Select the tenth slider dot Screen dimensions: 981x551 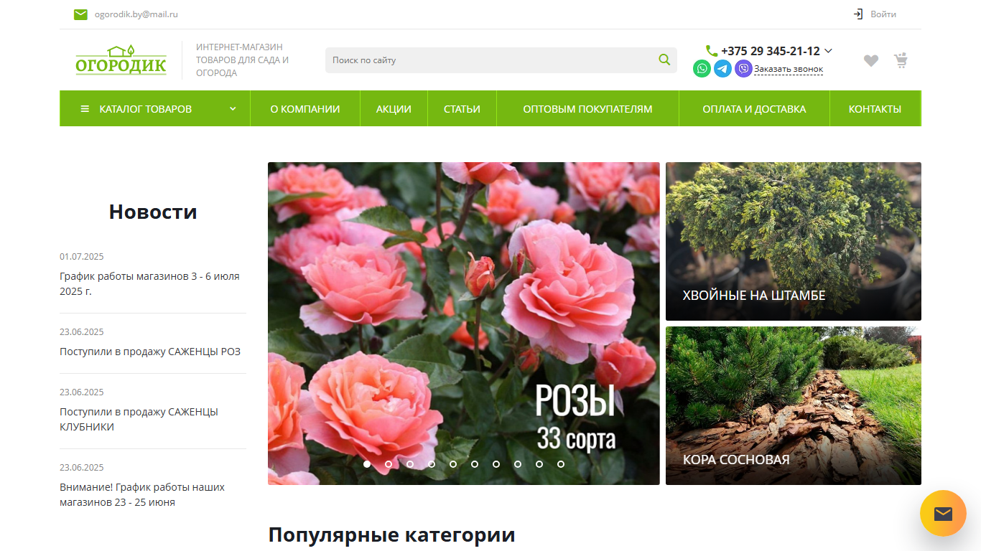(561, 464)
